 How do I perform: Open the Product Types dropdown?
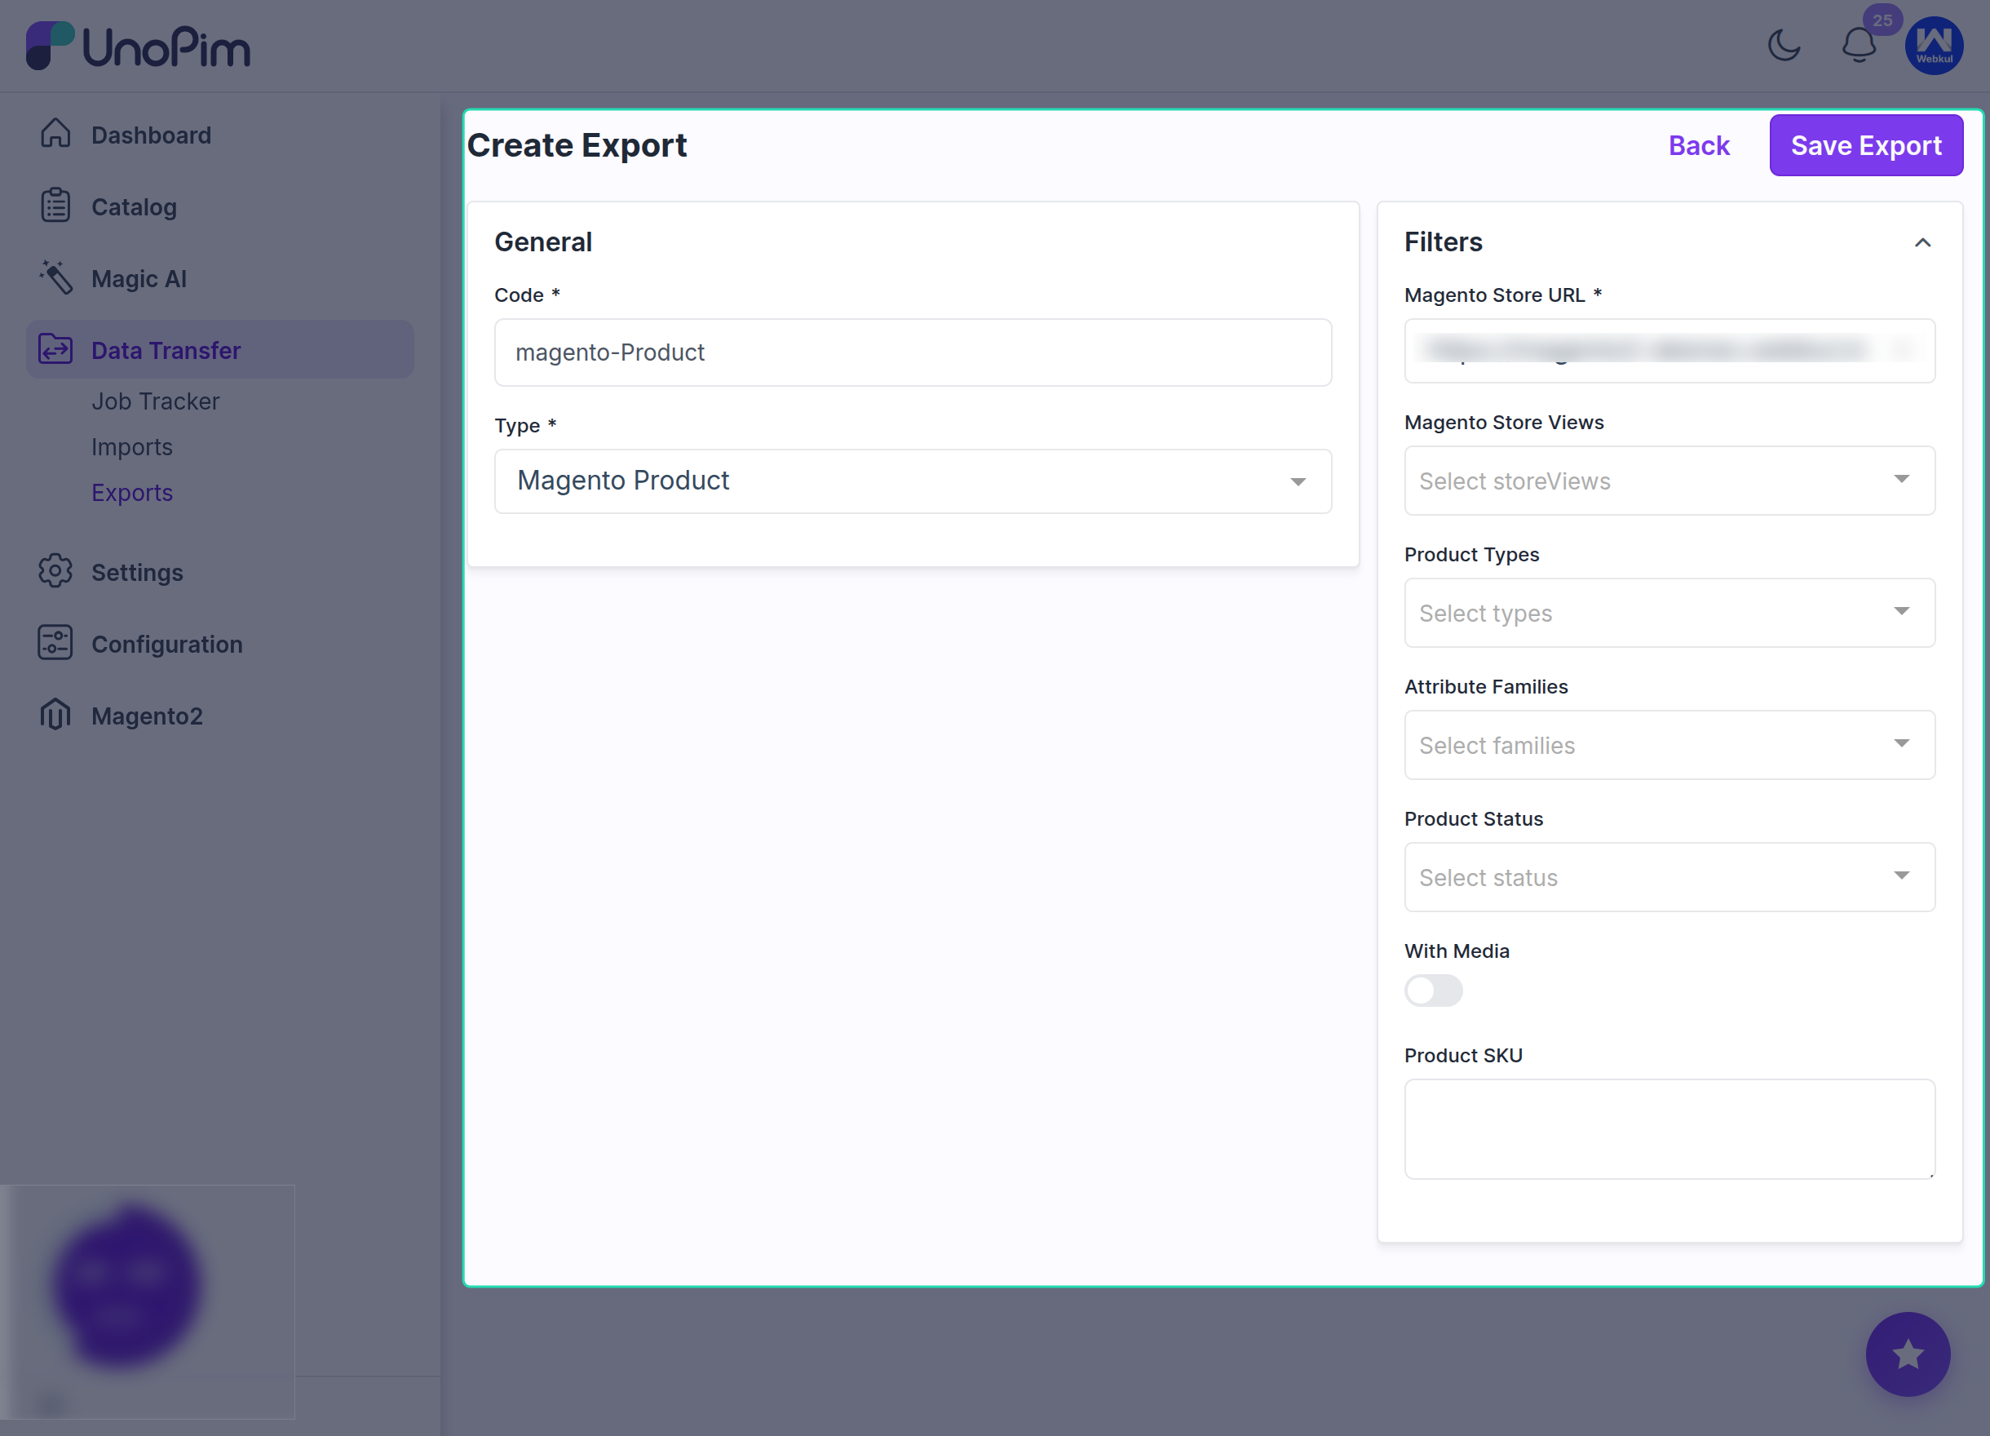[1669, 613]
